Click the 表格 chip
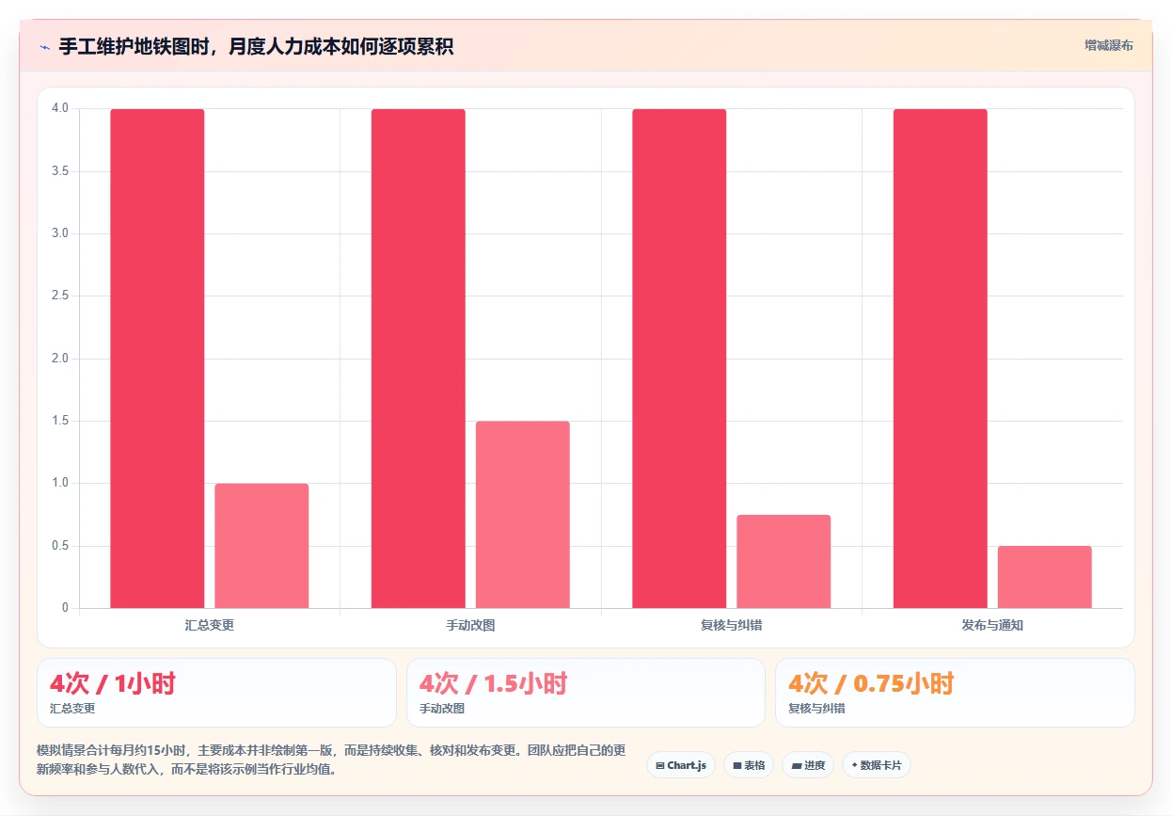 tap(749, 765)
